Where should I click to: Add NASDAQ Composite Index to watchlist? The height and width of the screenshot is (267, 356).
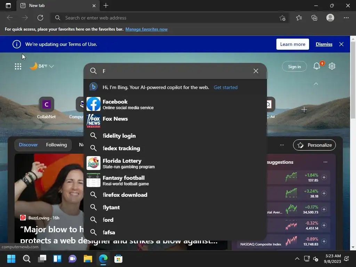pos(324,241)
